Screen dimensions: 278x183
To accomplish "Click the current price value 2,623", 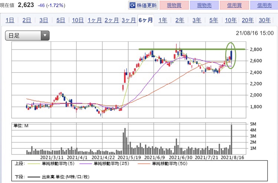I will click(x=26, y=5).
